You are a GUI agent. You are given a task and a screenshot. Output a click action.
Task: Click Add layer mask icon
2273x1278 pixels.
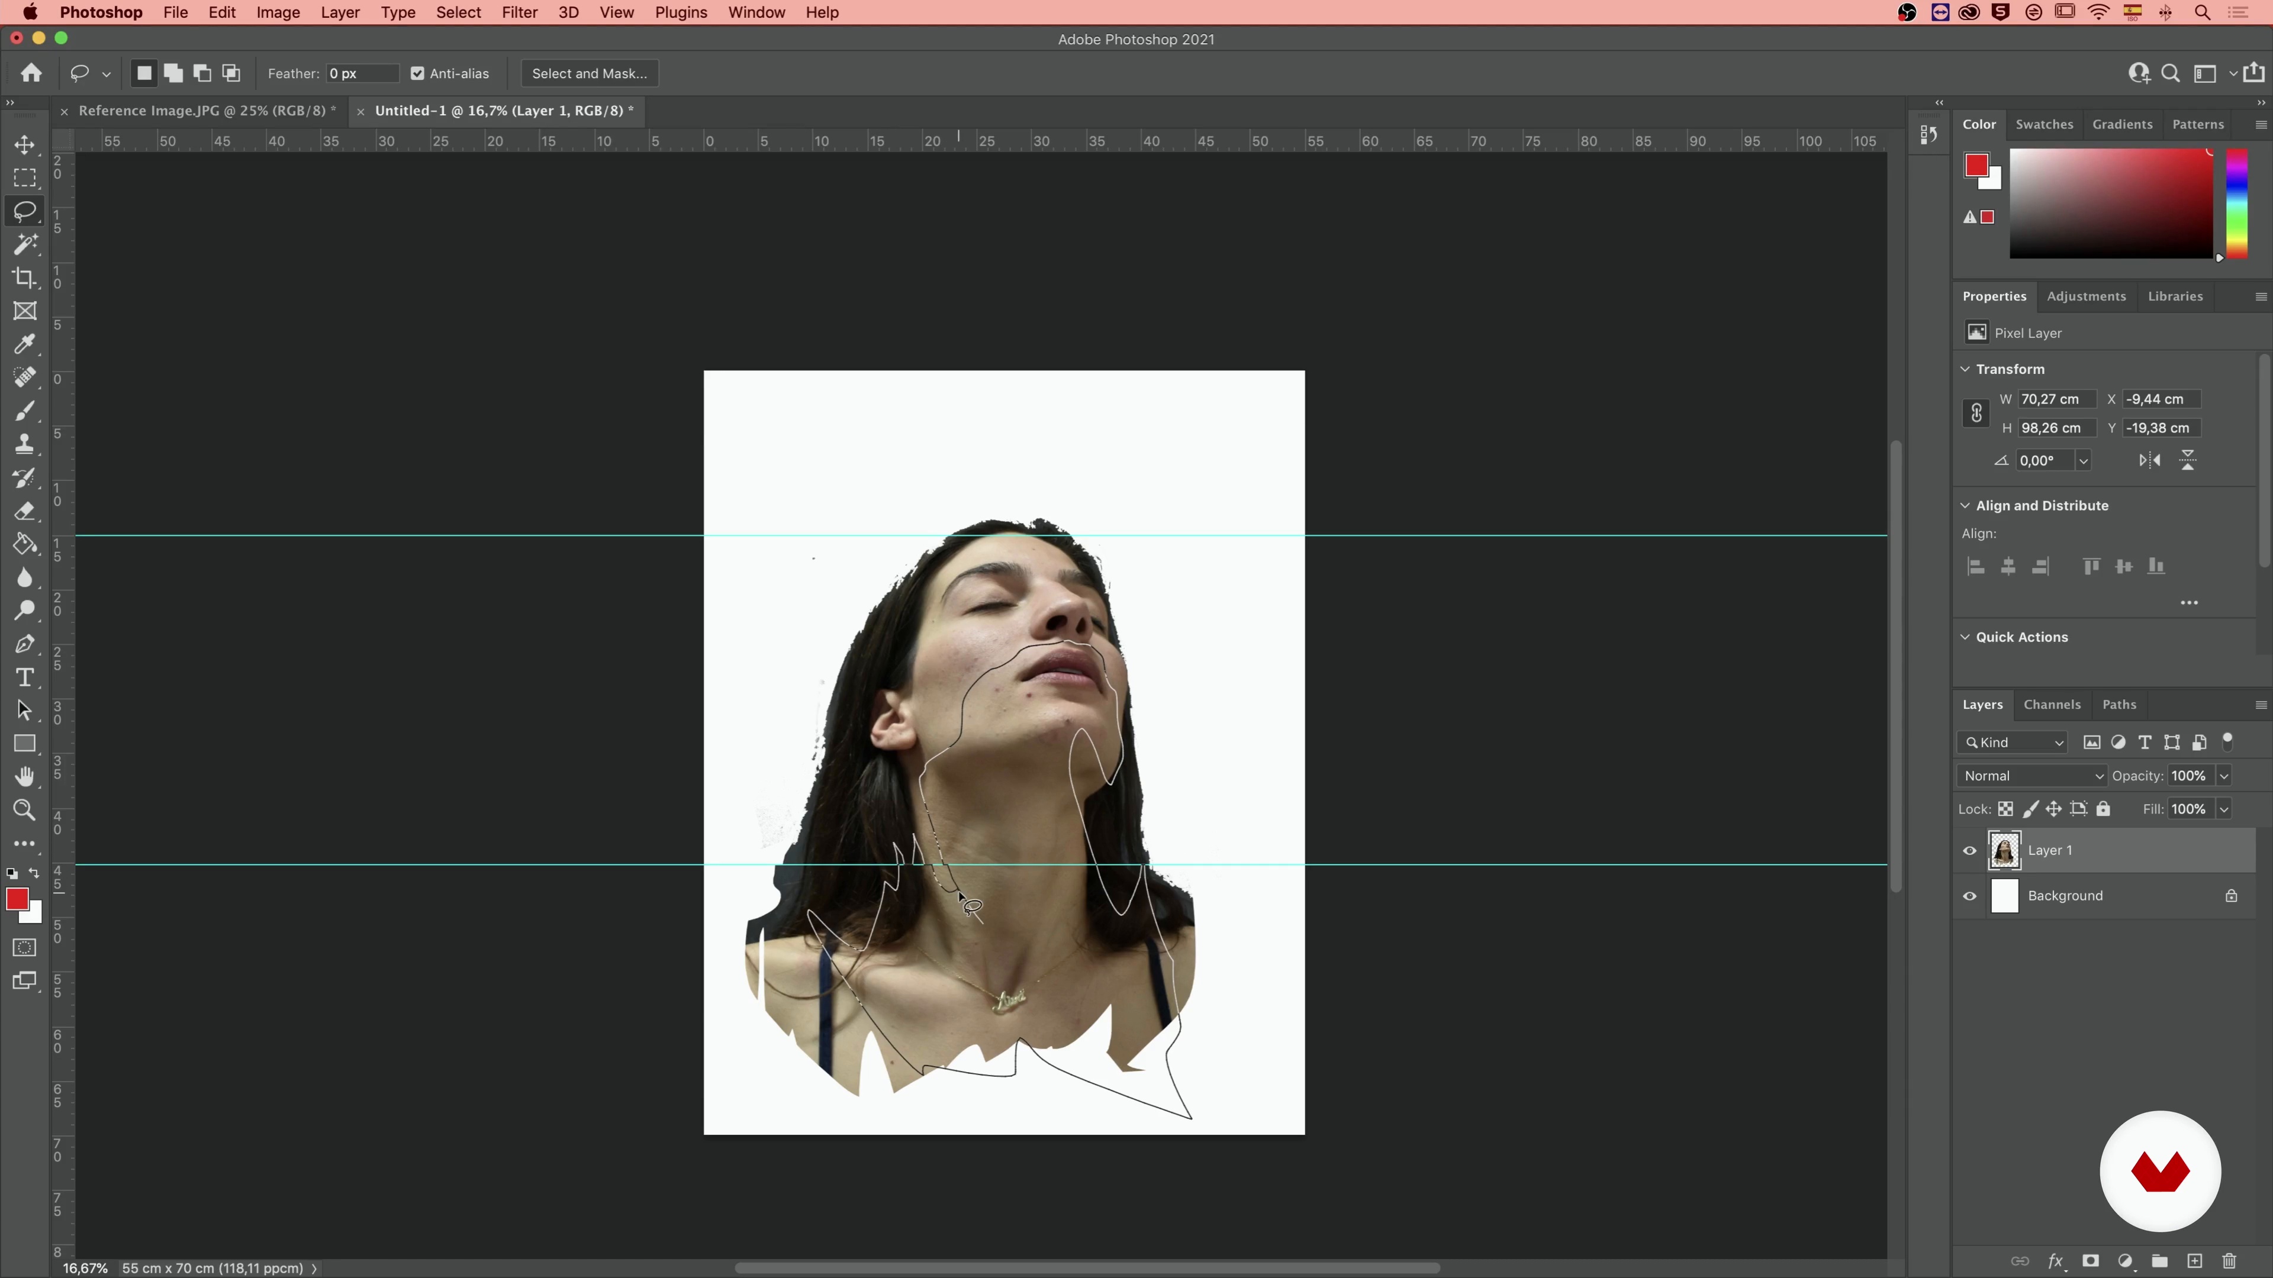[x=2090, y=1261]
